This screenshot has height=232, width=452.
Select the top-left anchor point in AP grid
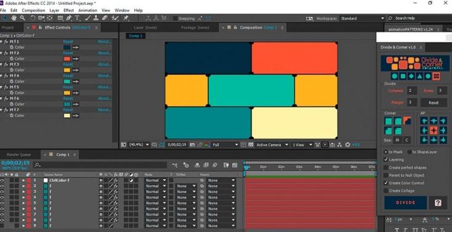coord(424,121)
